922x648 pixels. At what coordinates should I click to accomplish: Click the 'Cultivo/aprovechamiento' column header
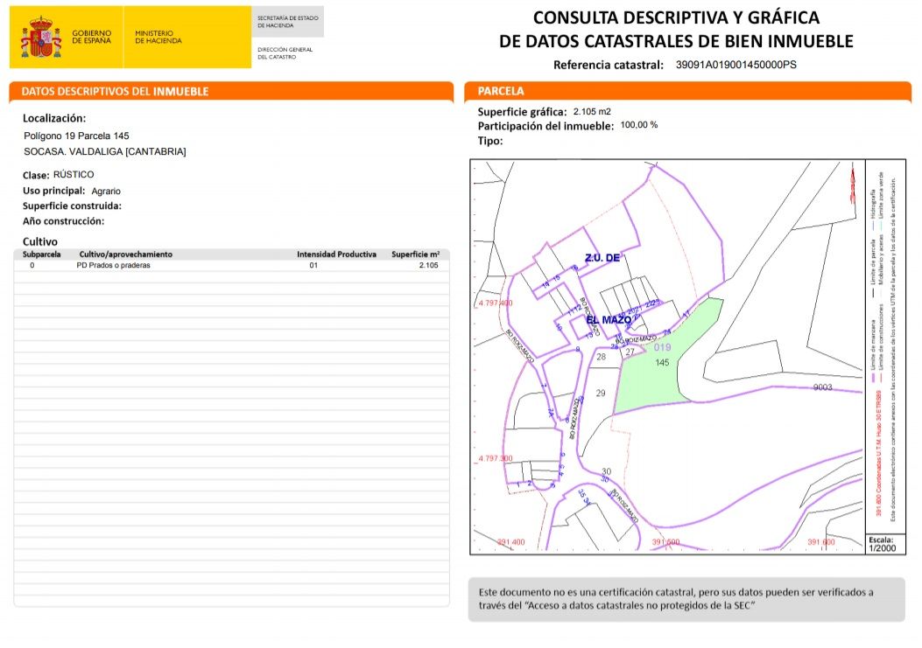pos(126,254)
